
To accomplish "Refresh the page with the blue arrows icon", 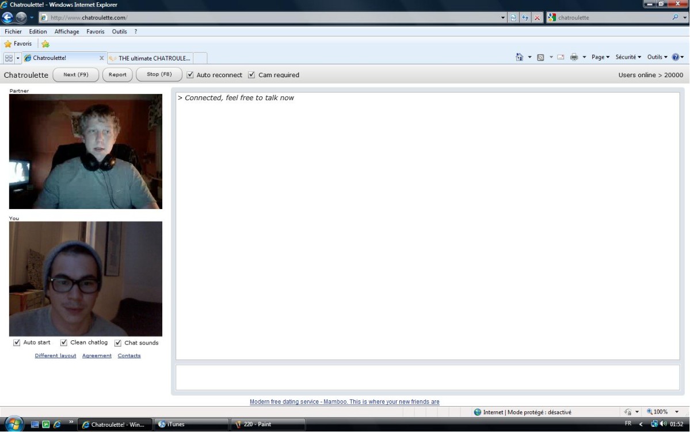I will pos(525,18).
